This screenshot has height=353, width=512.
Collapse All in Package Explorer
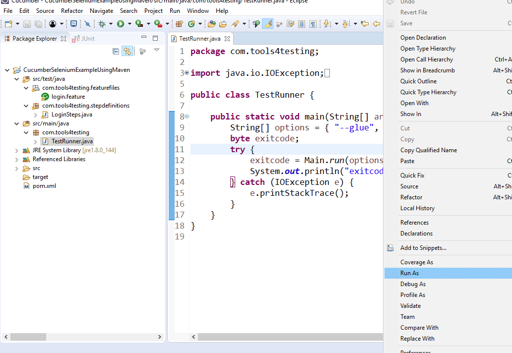click(x=116, y=51)
